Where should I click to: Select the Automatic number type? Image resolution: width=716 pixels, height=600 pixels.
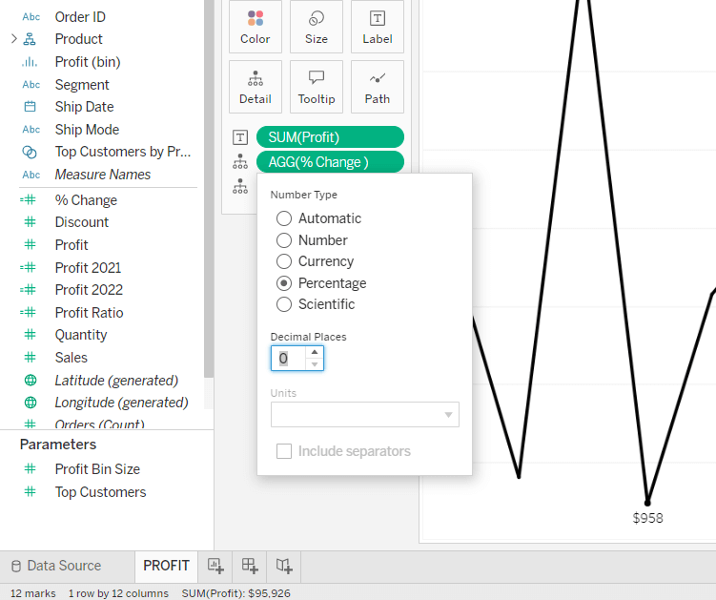pos(284,218)
